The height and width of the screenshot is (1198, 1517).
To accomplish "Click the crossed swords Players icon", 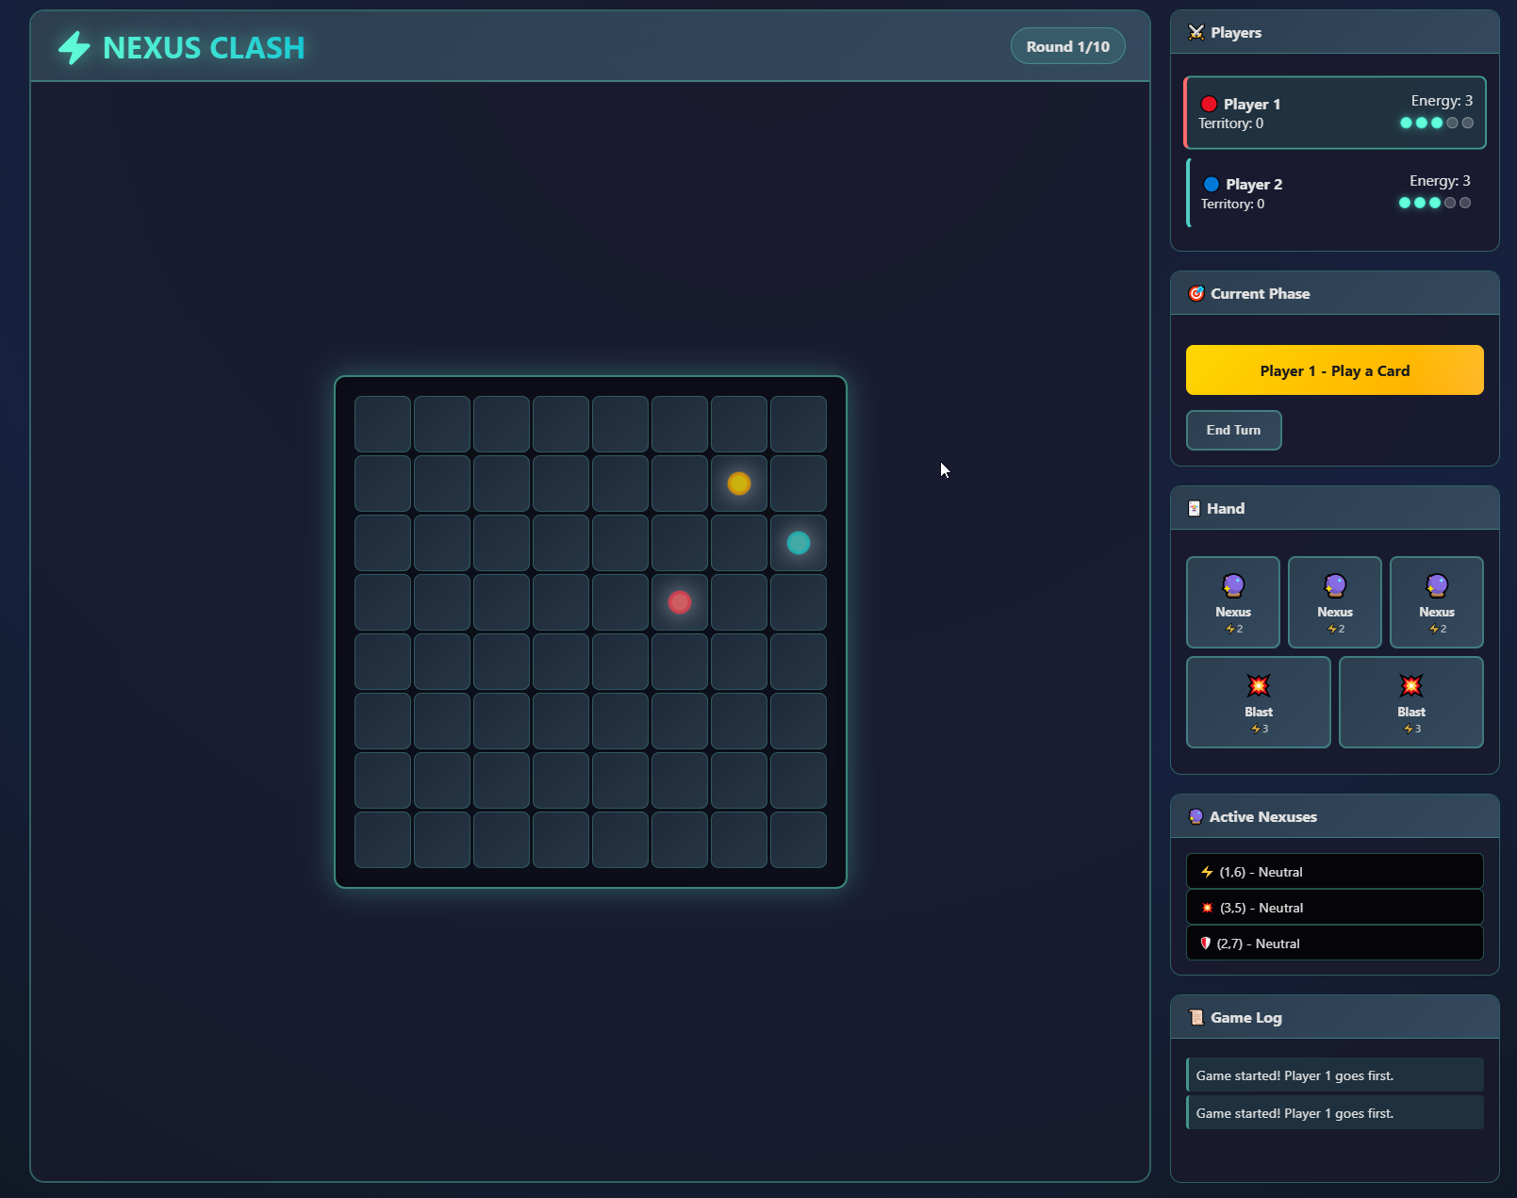I will point(1196,33).
